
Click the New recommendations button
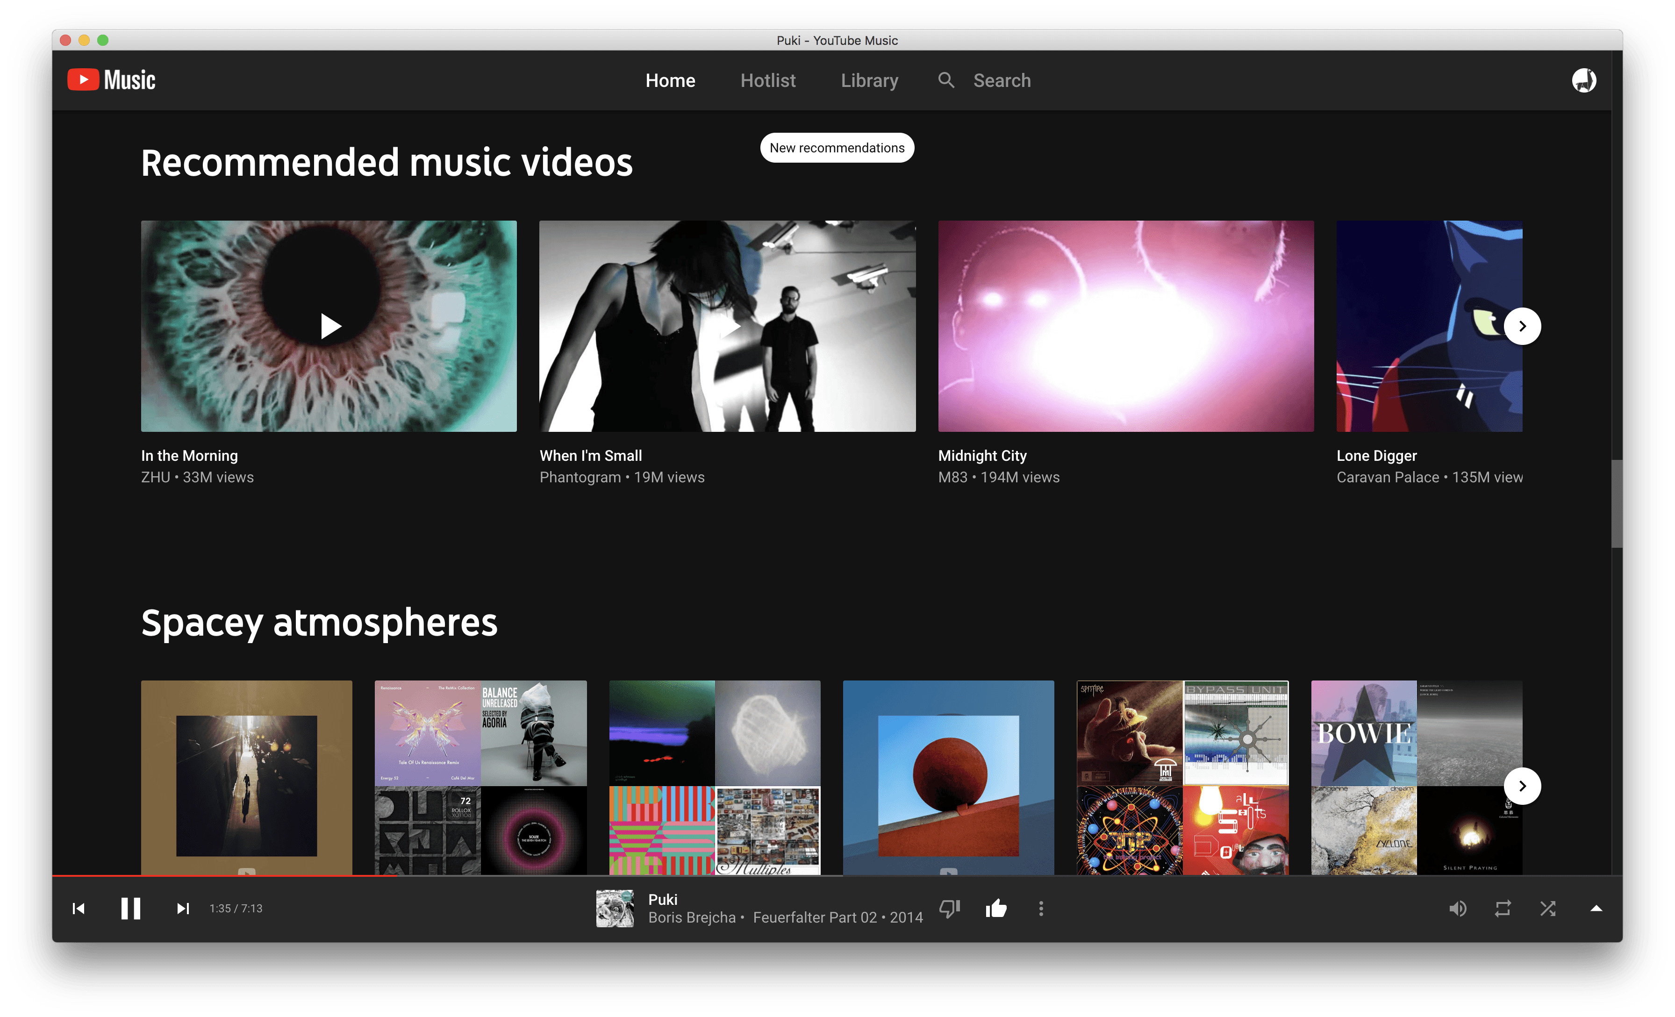[837, 148]
